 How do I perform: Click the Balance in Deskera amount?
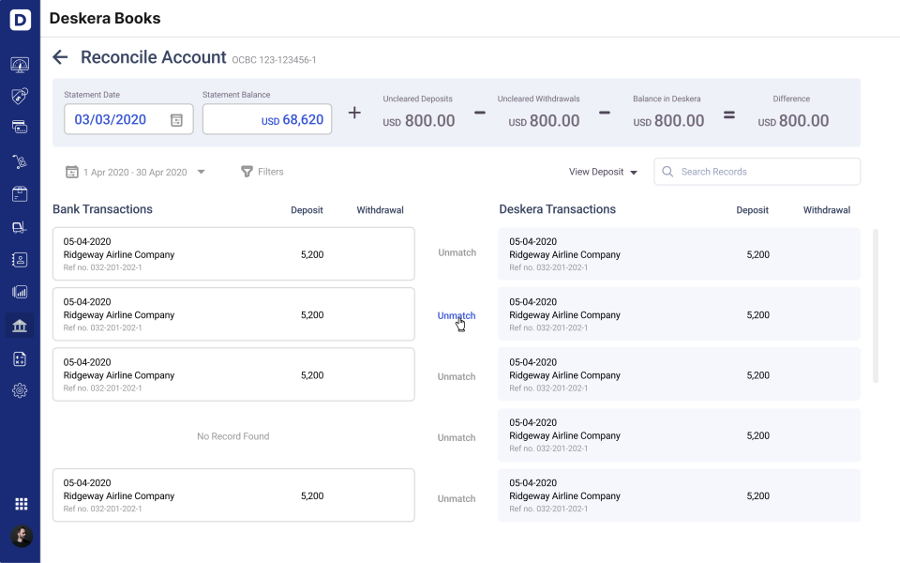coord(668,121)
